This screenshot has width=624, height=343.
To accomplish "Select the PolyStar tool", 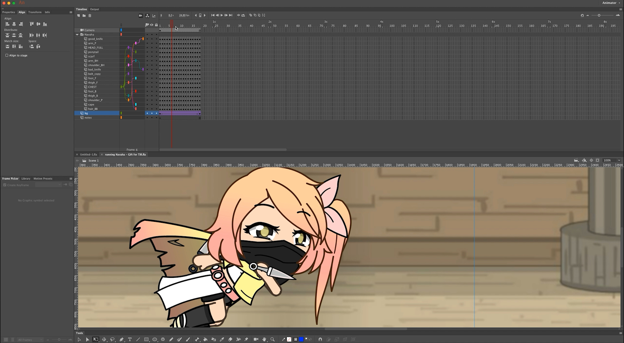I will coord(163,339).
